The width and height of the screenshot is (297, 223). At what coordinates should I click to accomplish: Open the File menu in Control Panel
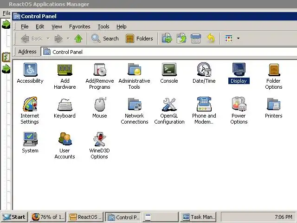coord(25,26)
